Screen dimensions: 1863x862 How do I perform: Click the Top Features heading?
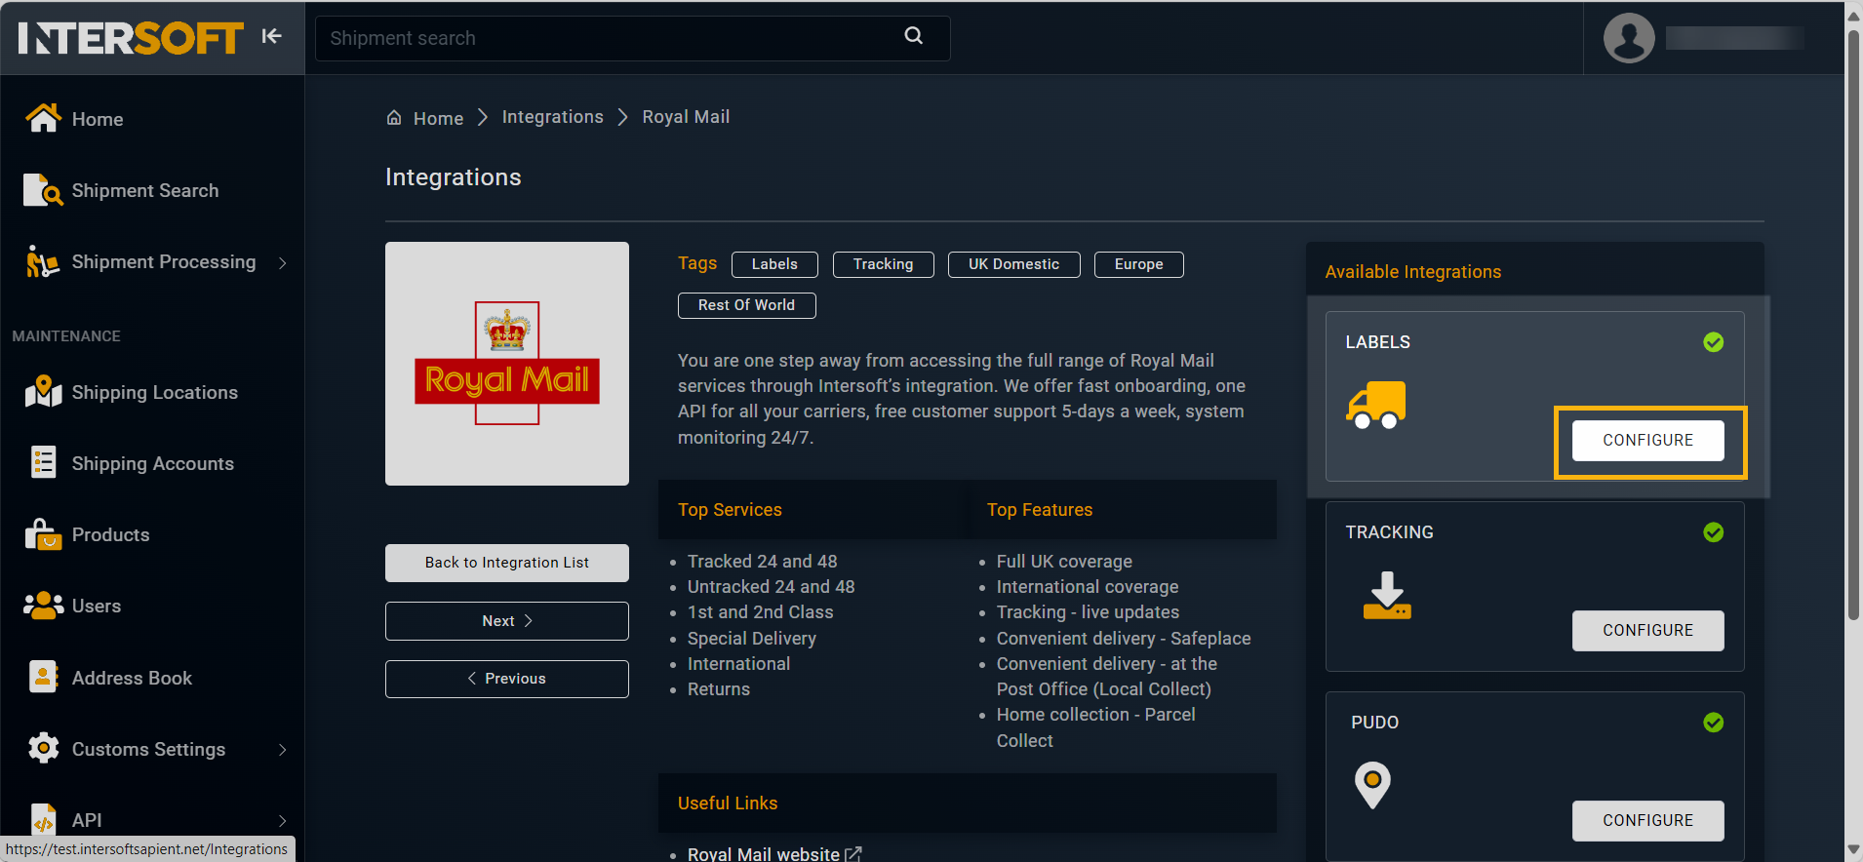pos(1040,510)
